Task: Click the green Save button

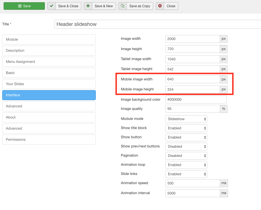Action: (x=24, y=6)
